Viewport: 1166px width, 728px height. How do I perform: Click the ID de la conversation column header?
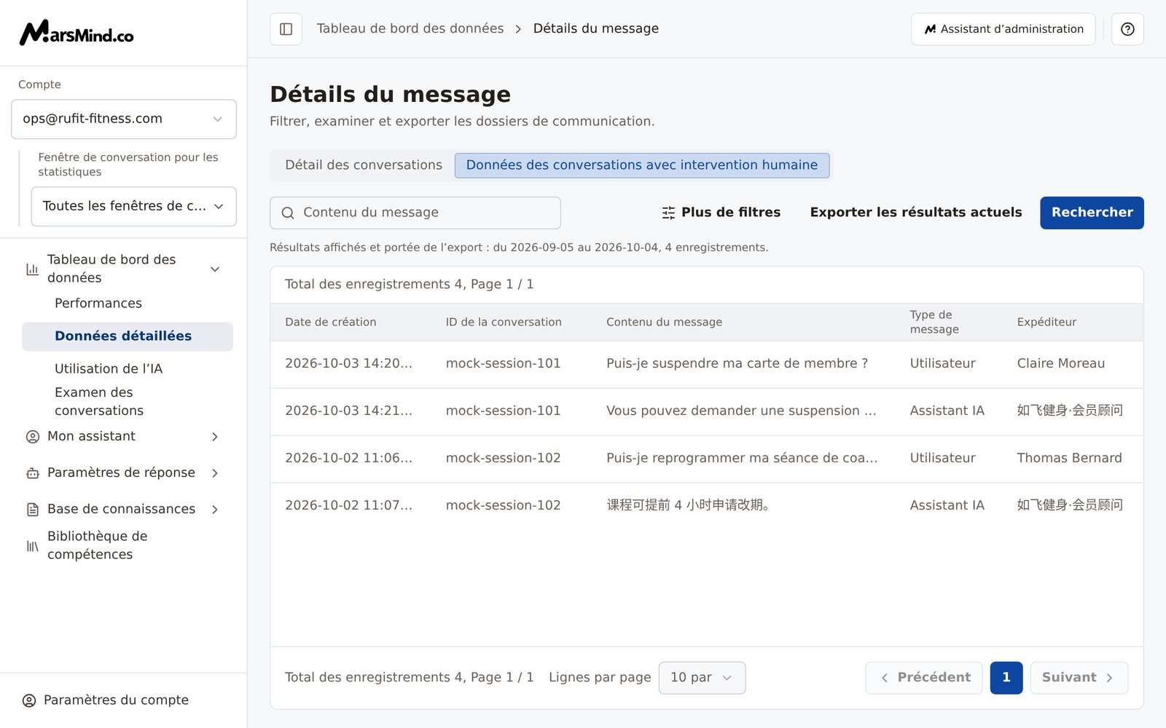click(x=504, y=322)
